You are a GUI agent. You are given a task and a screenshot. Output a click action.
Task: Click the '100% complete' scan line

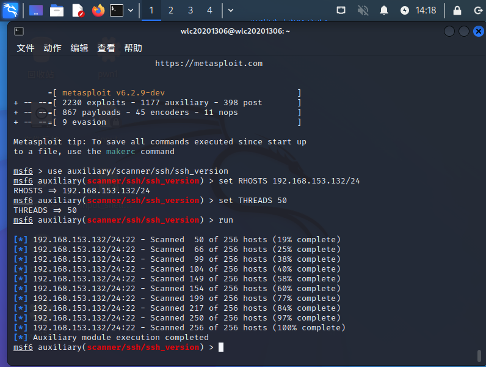click(x=180, y=328)
